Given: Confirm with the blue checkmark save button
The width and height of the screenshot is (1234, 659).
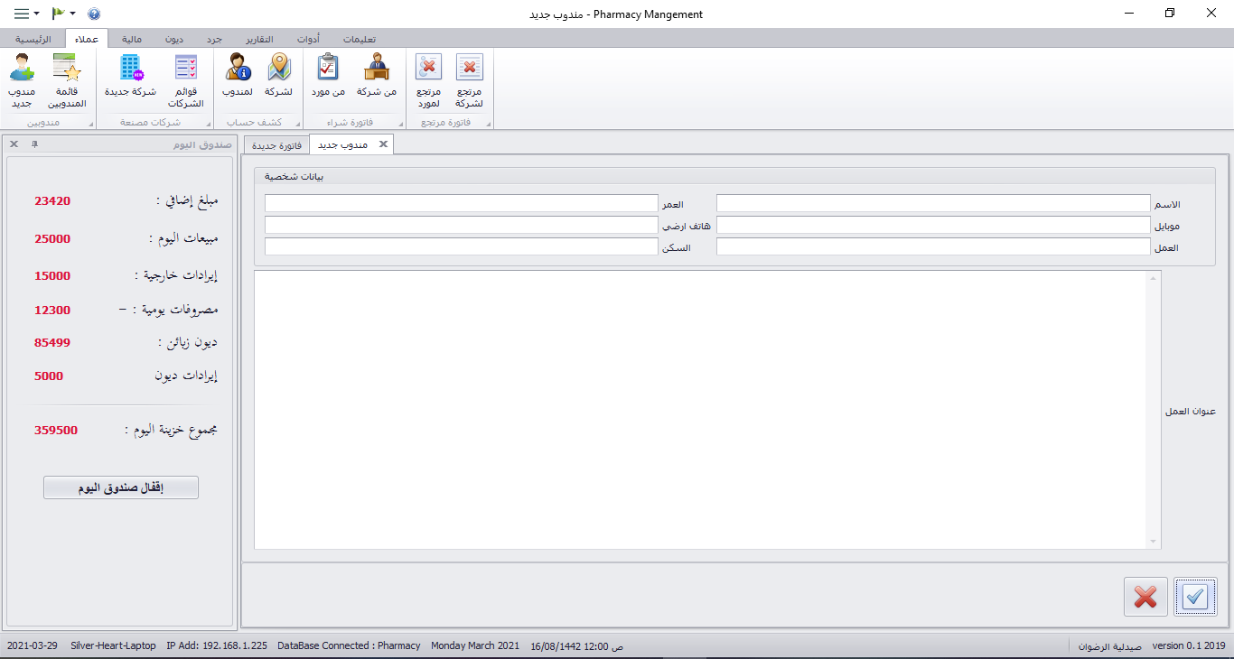Looking at the screenshot, I should (1195, 597).
